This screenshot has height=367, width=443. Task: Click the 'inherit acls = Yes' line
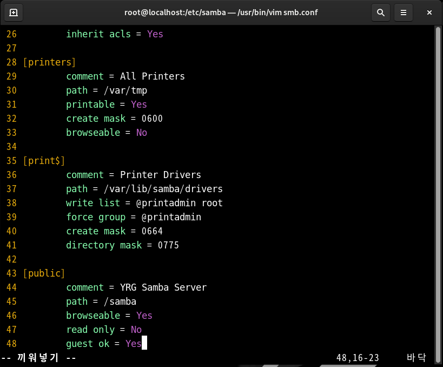tap(115, 34)
